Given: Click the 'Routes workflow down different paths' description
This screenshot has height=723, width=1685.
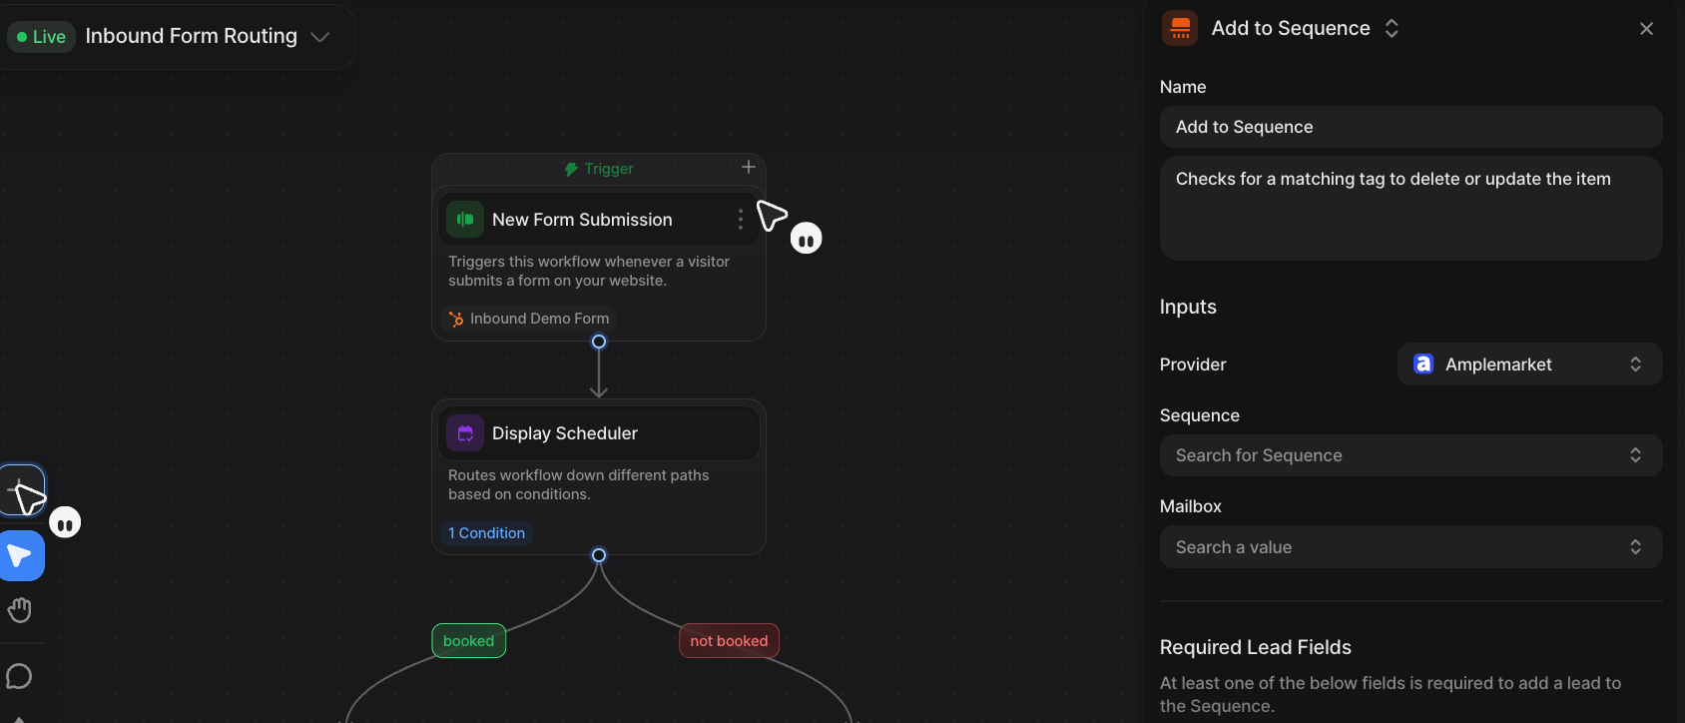Looking at the screenshot, I should tap(579, 484).
